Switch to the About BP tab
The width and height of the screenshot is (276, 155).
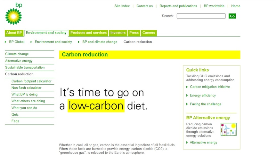coord(14,33)
